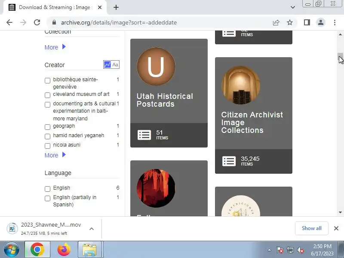The height and width of the screenshot is (258, 344).
Task: Open the browser side panel
Action: tap(307, 22)
